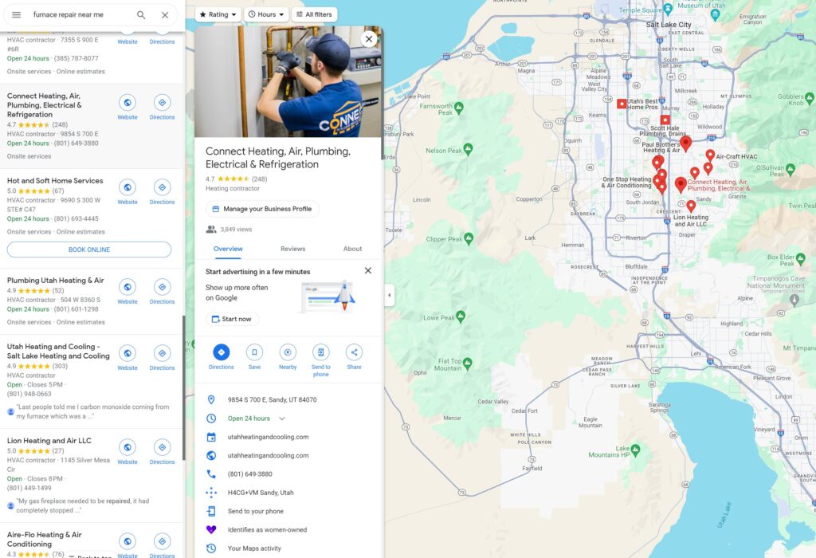
Task: Click the Connect Heating map pin
Action: tap(681, 184)
